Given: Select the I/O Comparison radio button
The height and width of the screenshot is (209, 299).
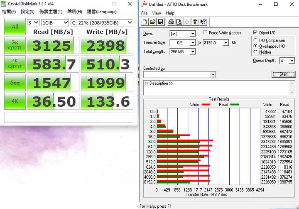Looking at the screenshot, I should (x=255, y=40).
